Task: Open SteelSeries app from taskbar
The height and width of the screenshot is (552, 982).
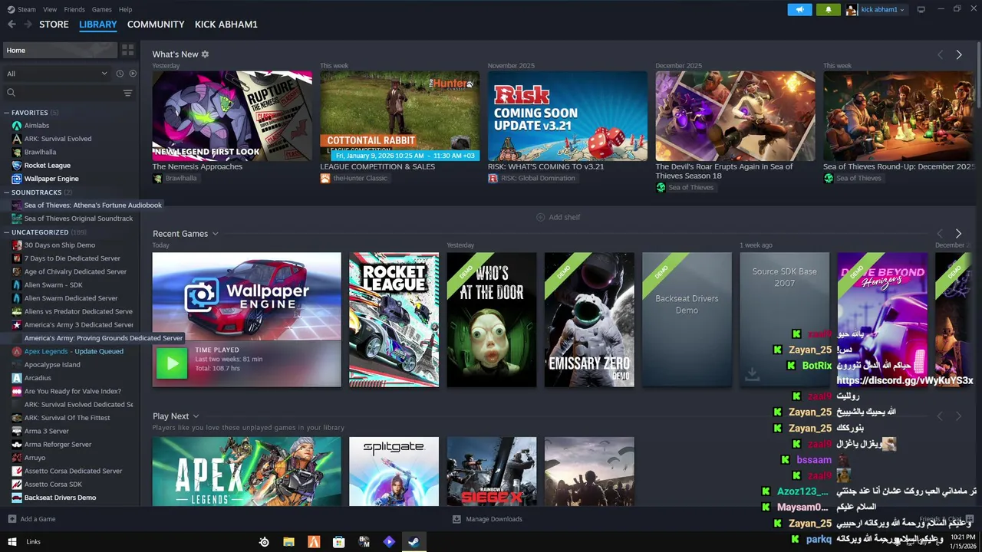Action: pos(264,542)
